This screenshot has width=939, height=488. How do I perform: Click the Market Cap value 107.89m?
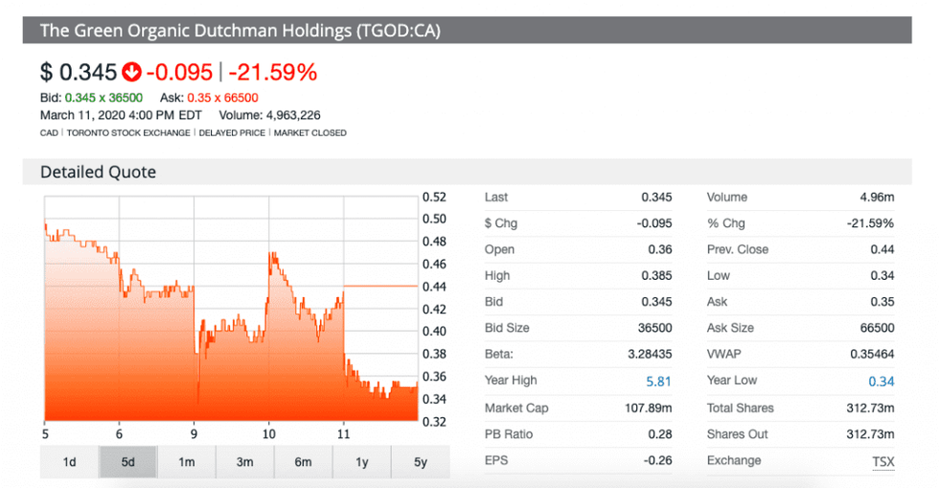(648, 407)
